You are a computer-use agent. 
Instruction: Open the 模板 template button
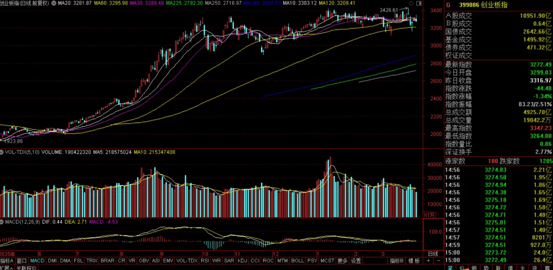tap(414, 260)
